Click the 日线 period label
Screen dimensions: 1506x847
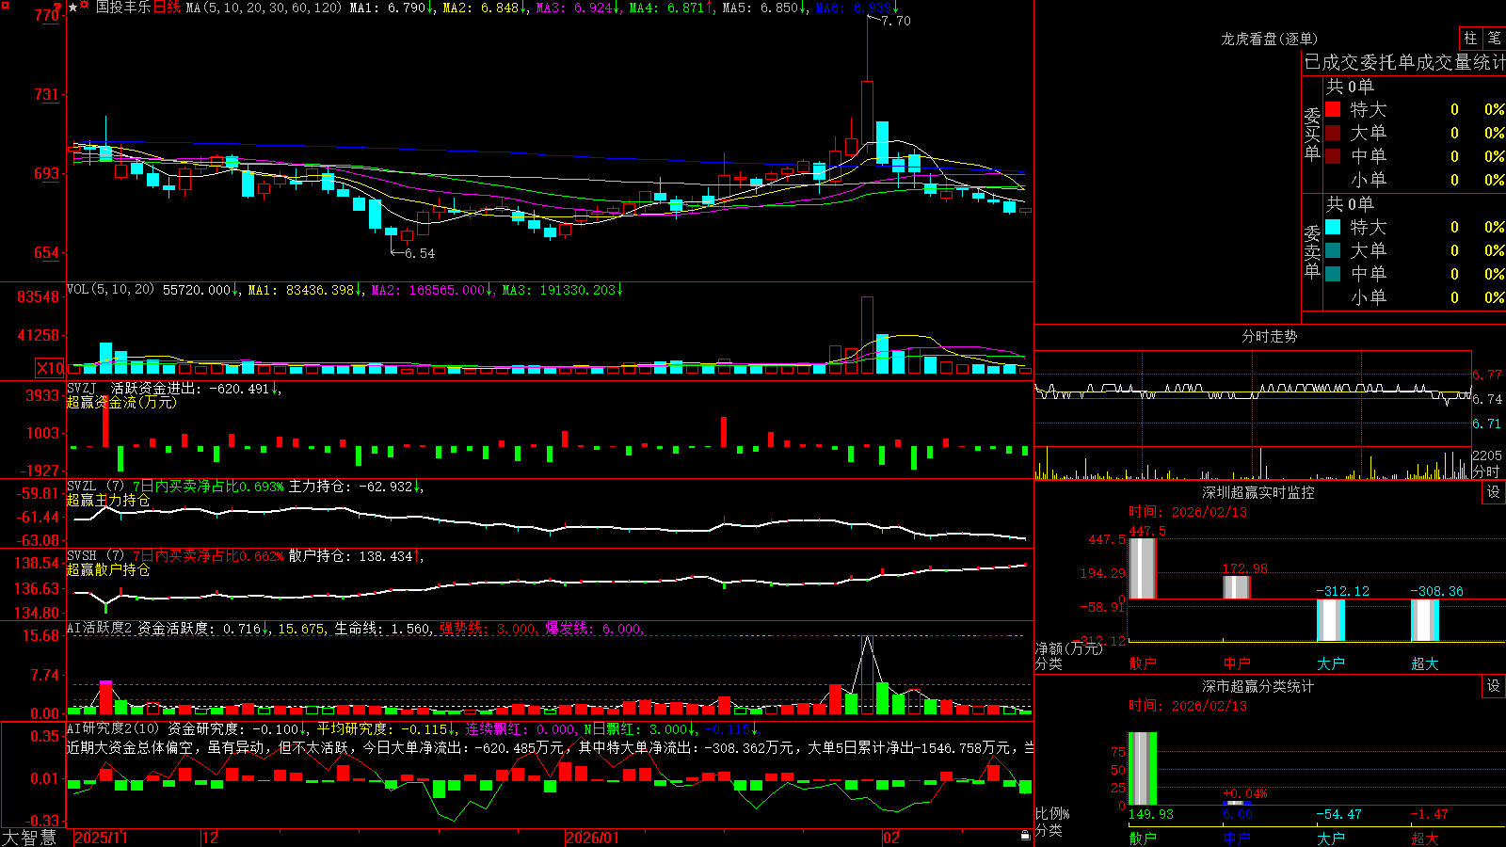tap(166, 8)
